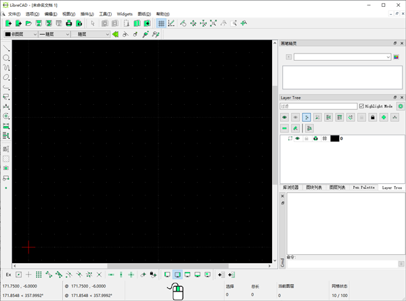This screenshot has height=301, width=406.
Task: Switch to the Pen Palette tab
Action: 363,187
